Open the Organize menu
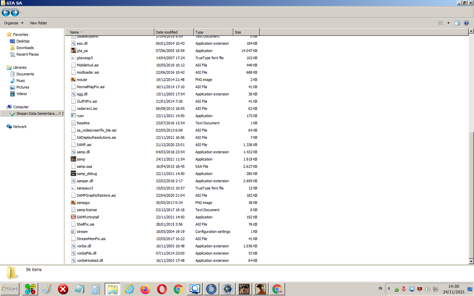474x296 pixels. (x=14, y=23)
